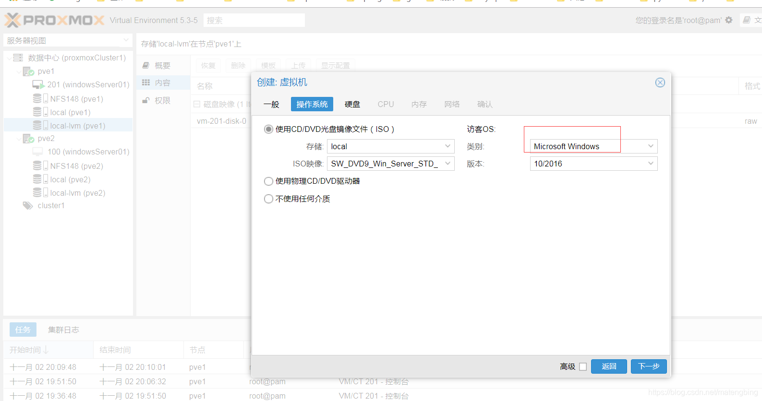Focus the search (搜索) field
This screenshot has width=762, height=401.
pos(254,20)
